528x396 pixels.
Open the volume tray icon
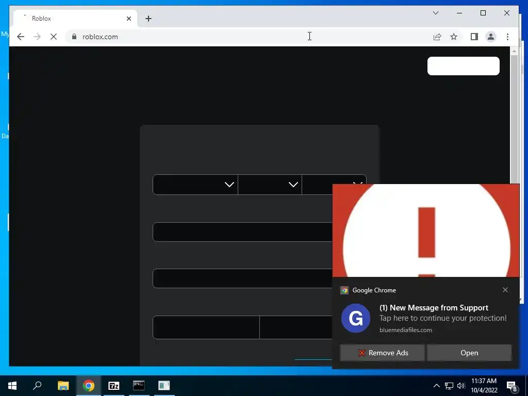pos(461,386)
